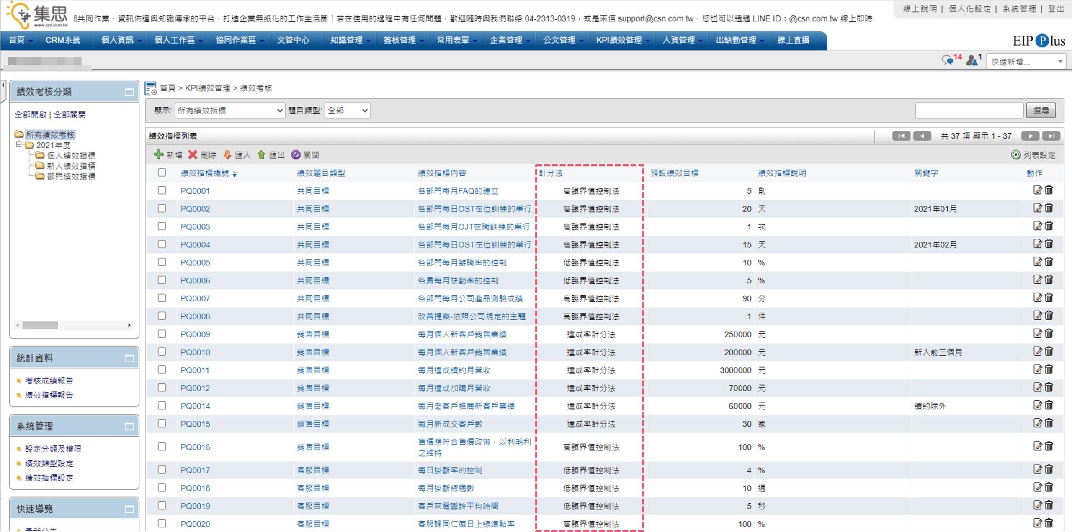Image resolution: width=1072 pixels, height=532 pixels.
Task: Collapse the 2021年度 tree node
Action: (19, 145)
